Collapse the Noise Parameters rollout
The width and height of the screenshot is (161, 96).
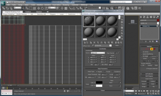tap(103, 69)
